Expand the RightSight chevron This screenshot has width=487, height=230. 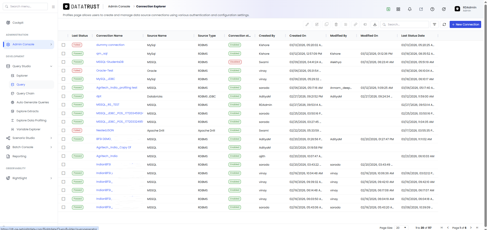51,178
